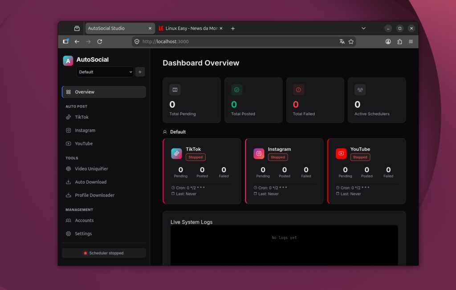Click the recent tabs view icon

click(x=77, y=28)
